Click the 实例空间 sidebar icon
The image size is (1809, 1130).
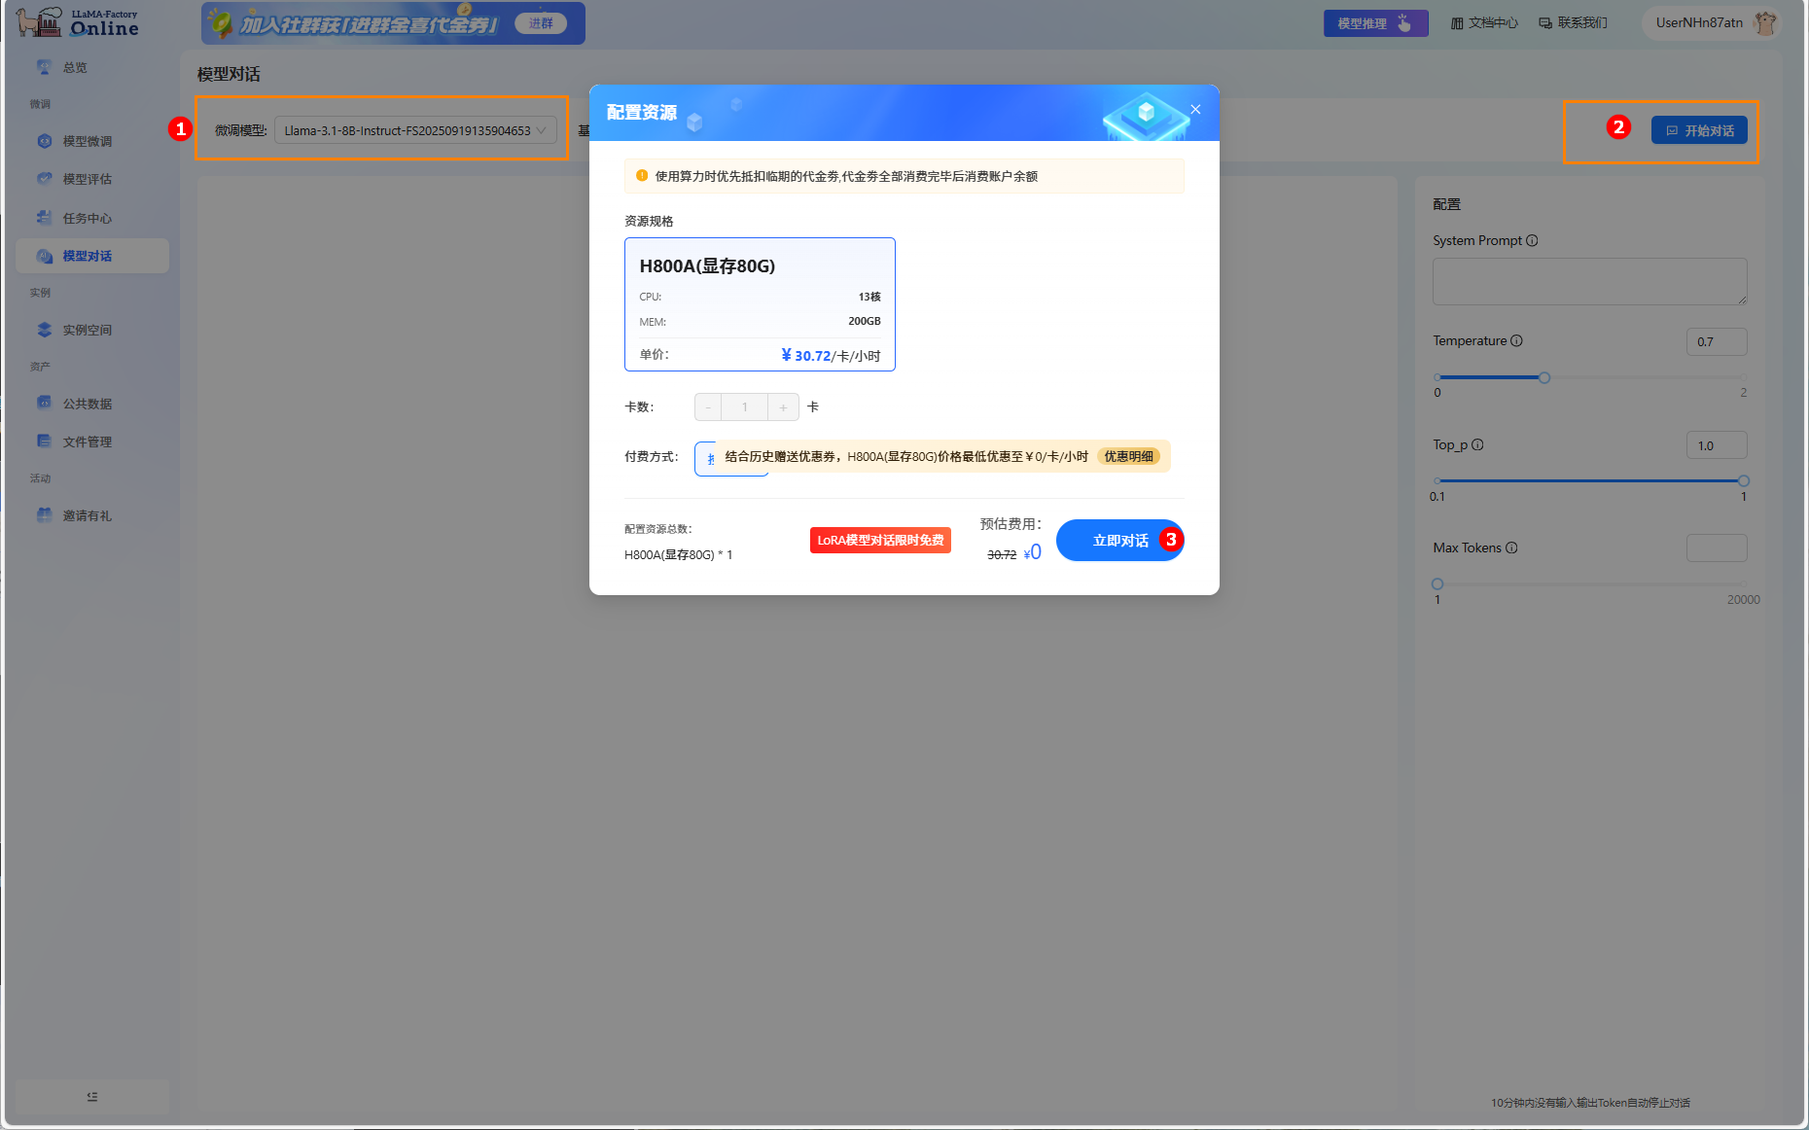[x=44, y=330]
